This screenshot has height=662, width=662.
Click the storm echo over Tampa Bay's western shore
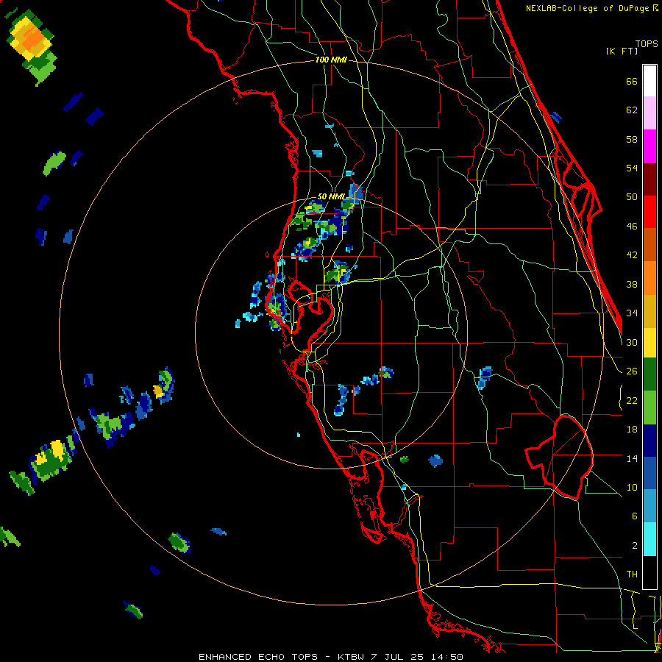point(277,311)
